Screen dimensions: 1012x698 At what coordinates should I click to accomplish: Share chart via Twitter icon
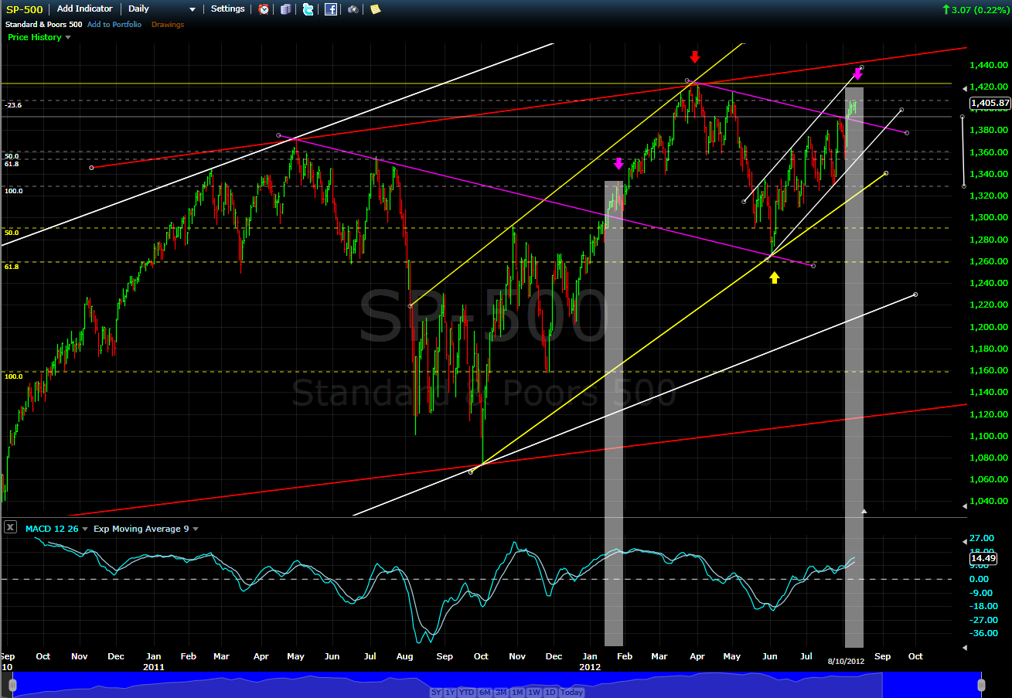point(308,9)
